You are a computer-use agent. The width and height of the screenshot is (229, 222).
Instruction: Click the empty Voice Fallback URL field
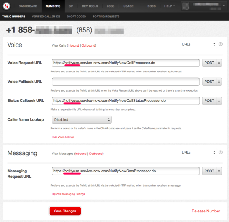click(x=126, y=82)
